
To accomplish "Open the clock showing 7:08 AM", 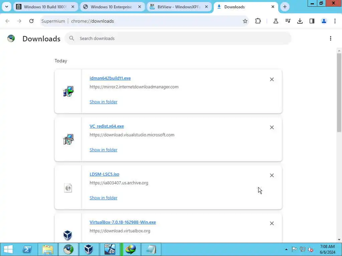I will (x=327, y=249).
